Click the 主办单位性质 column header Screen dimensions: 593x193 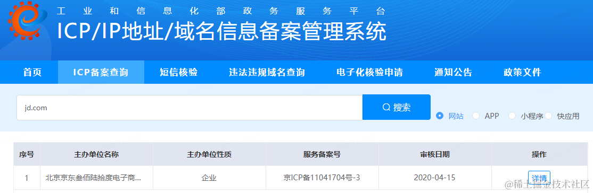point(209,154)
